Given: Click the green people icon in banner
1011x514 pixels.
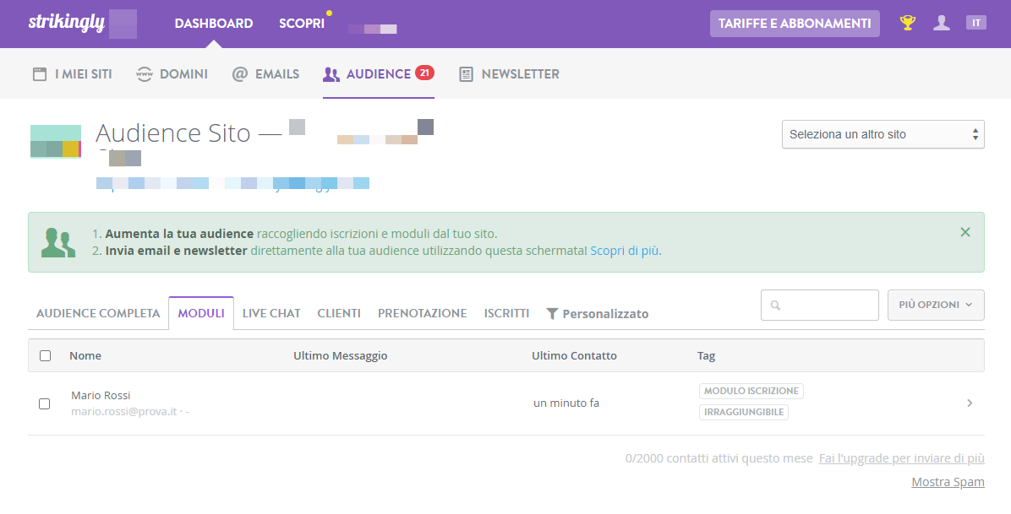Looking at the screenshot, I should point(58,242).
